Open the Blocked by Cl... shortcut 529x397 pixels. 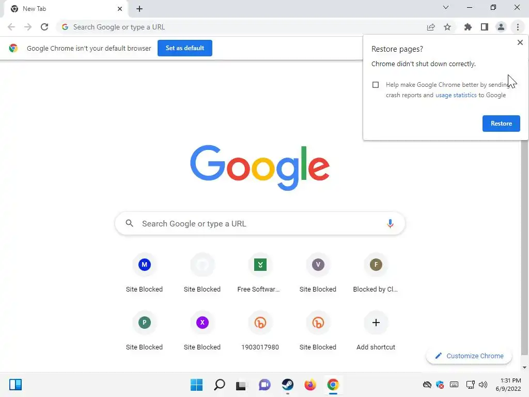pos(376,273)
